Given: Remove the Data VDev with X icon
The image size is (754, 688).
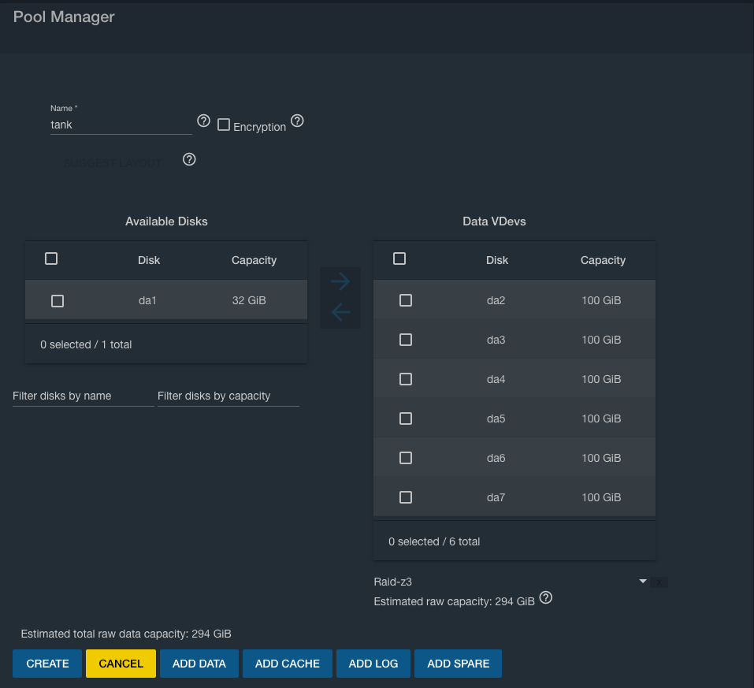Looking at the screenshot, I should [x=659, y=582].
